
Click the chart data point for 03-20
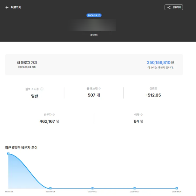(8, 154)
